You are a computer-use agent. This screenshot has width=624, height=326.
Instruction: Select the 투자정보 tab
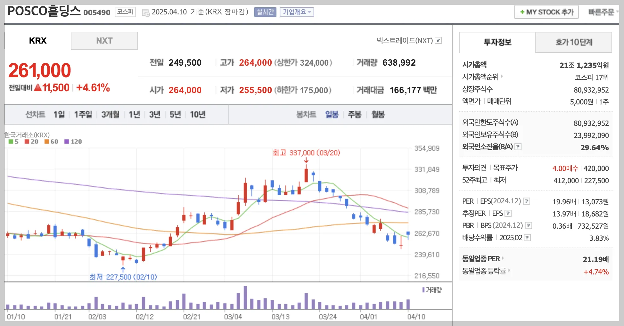497,42
